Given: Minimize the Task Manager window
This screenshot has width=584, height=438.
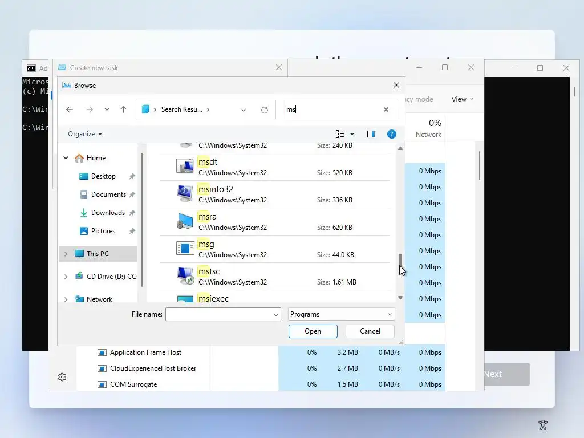Looking at the screenshot, I should (x=419, y=67).
